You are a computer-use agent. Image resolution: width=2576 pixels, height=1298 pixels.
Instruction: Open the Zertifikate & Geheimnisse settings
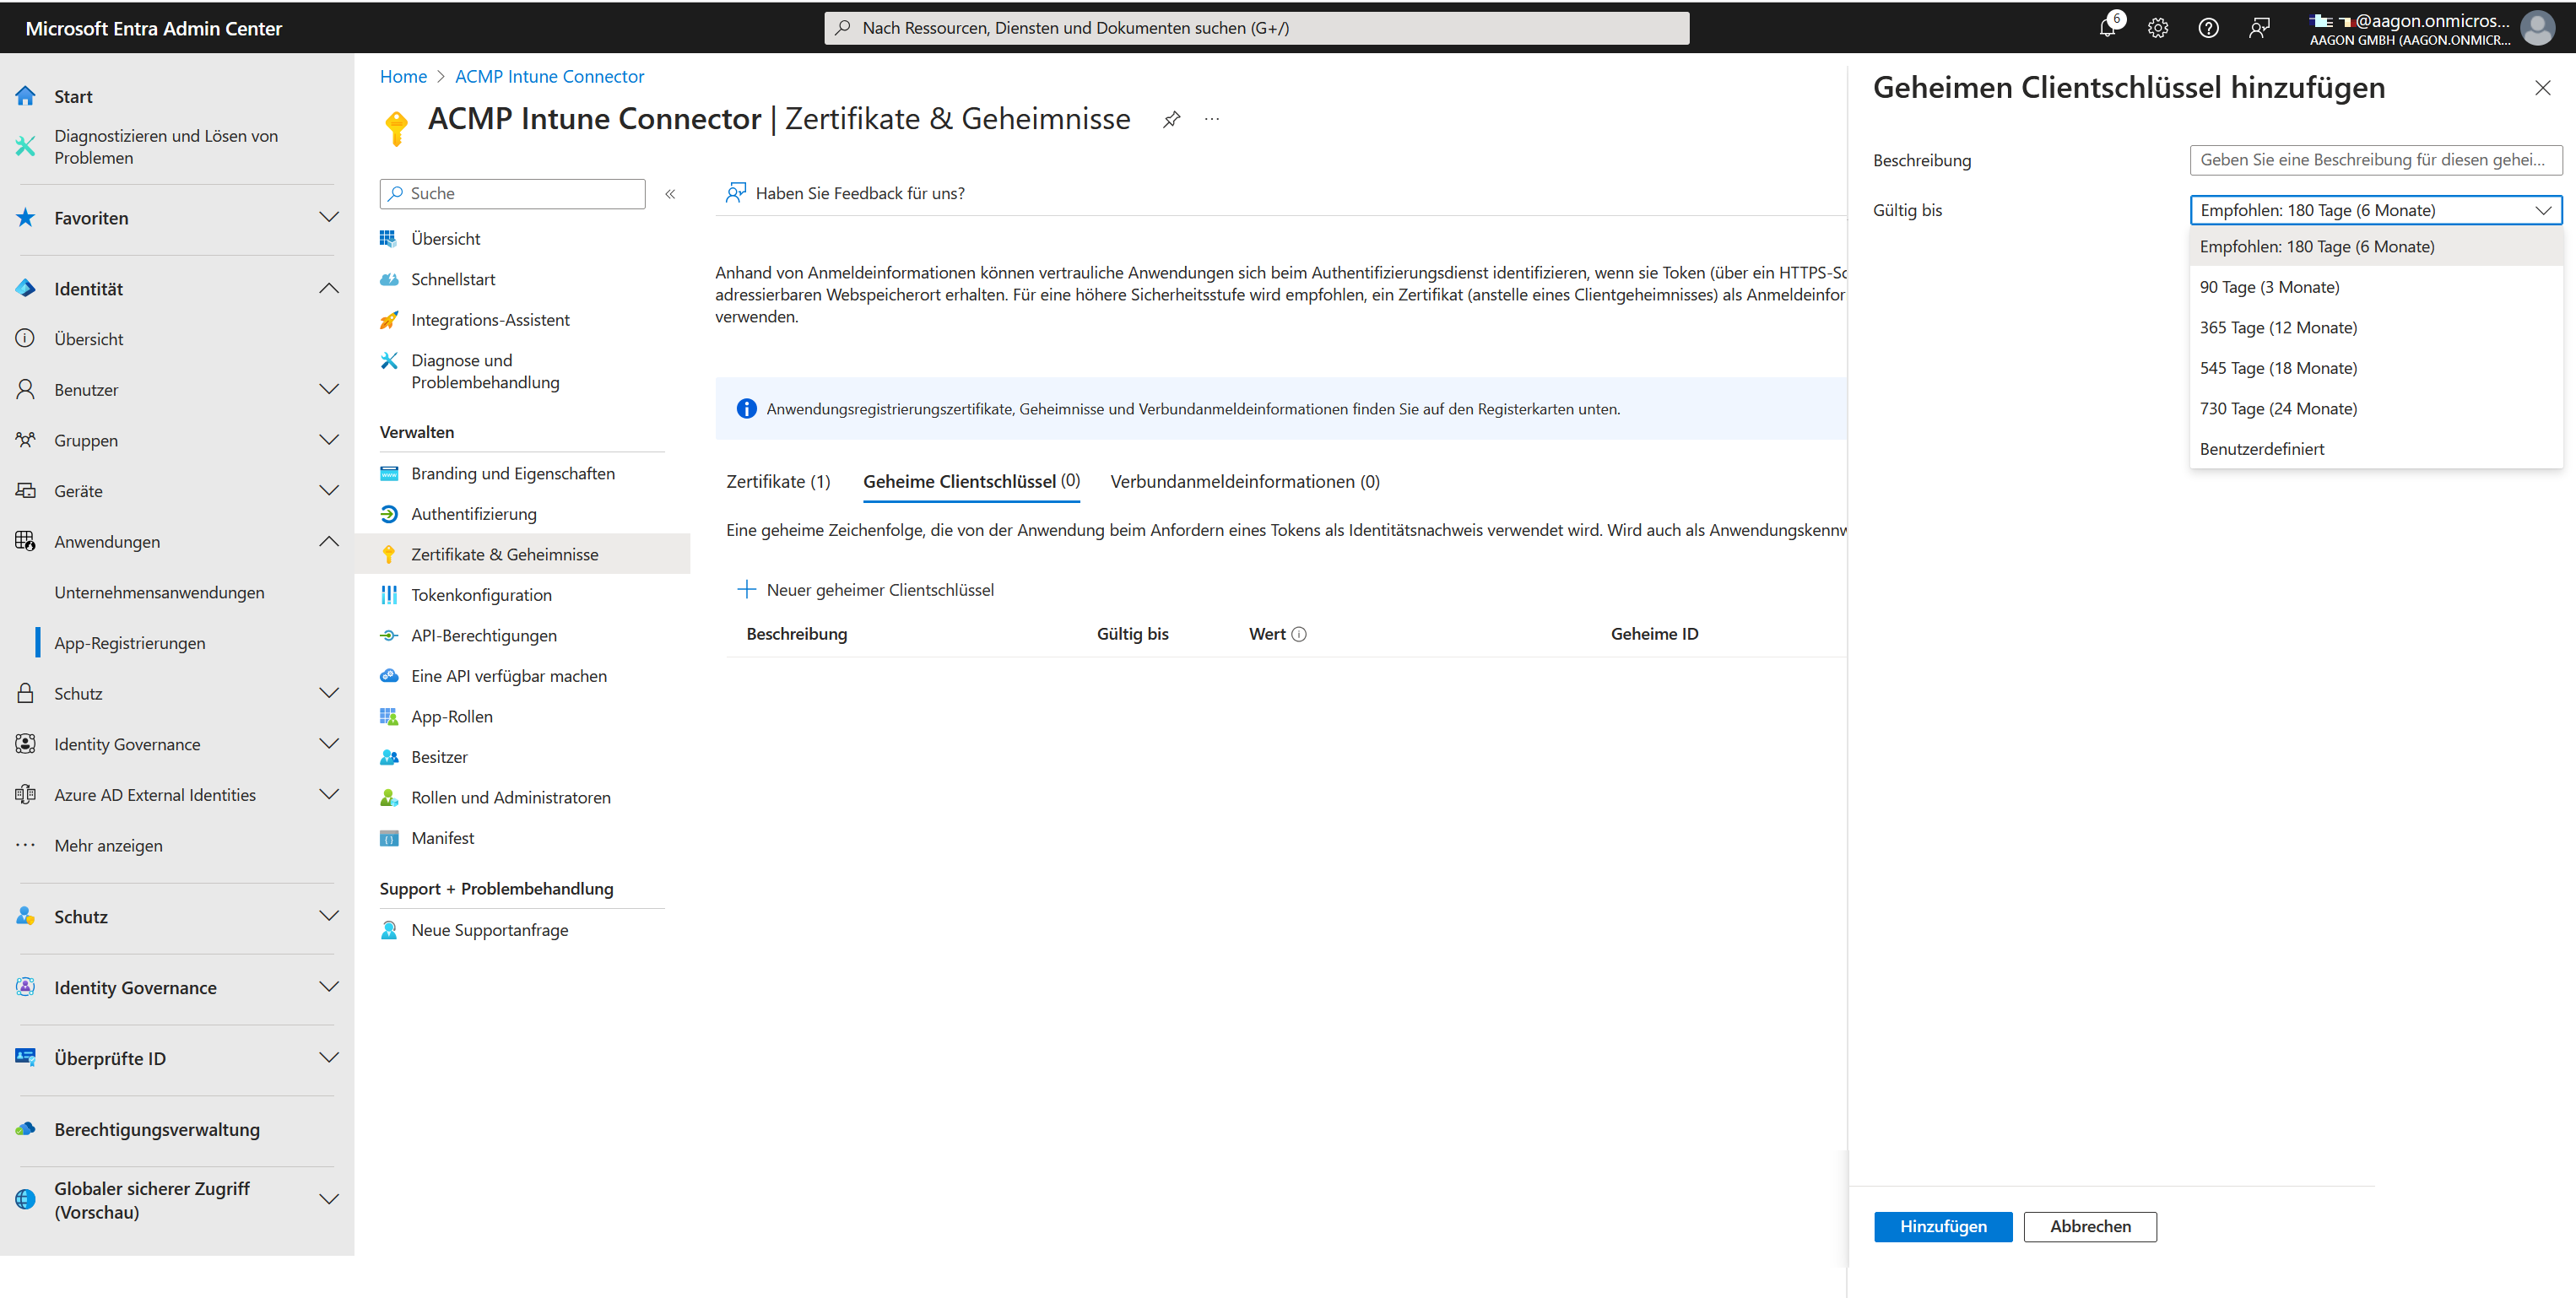pyautogui.click(x=504, y=553)
